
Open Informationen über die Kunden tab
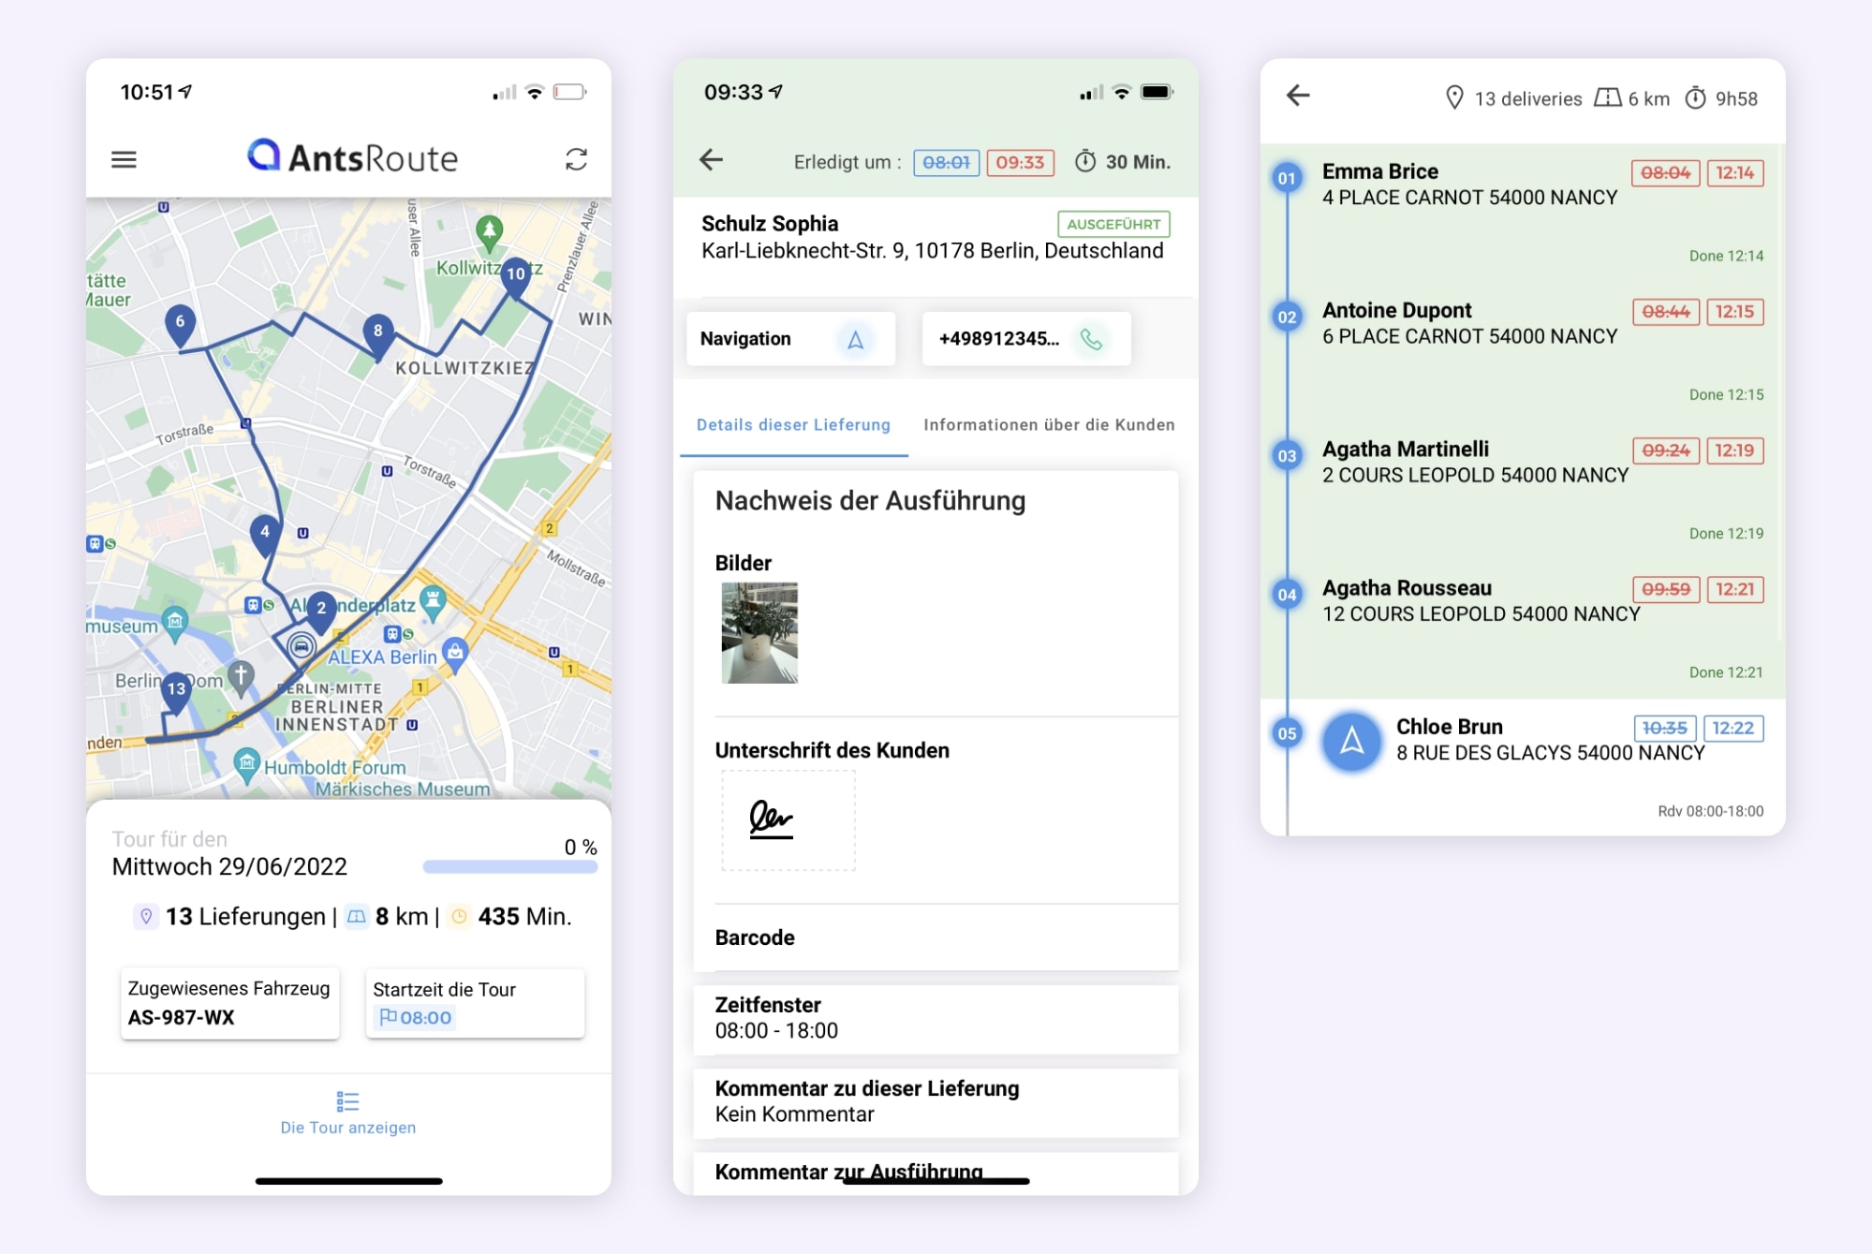pyautogui.click(x=1049, y=425)
